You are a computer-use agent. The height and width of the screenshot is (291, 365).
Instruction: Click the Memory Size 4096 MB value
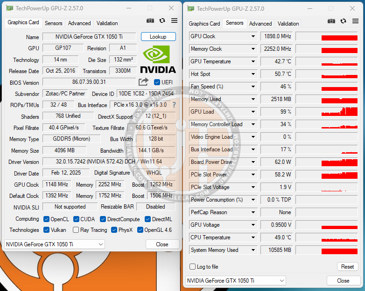point(64,150)
